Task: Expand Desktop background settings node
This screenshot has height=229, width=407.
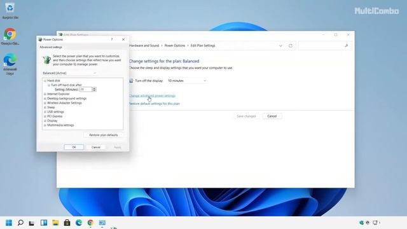Action: tap(45, 99)
